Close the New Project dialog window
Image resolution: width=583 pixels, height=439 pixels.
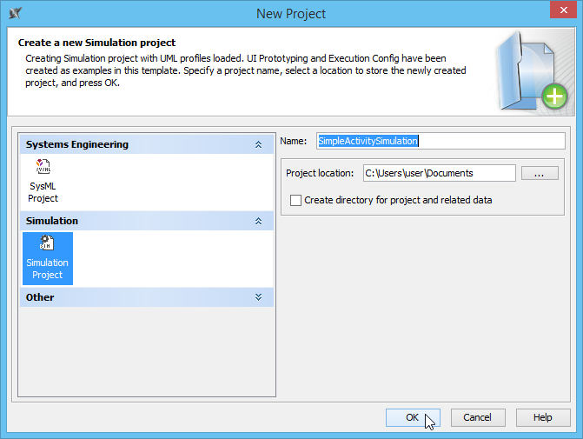coord(562,12)
